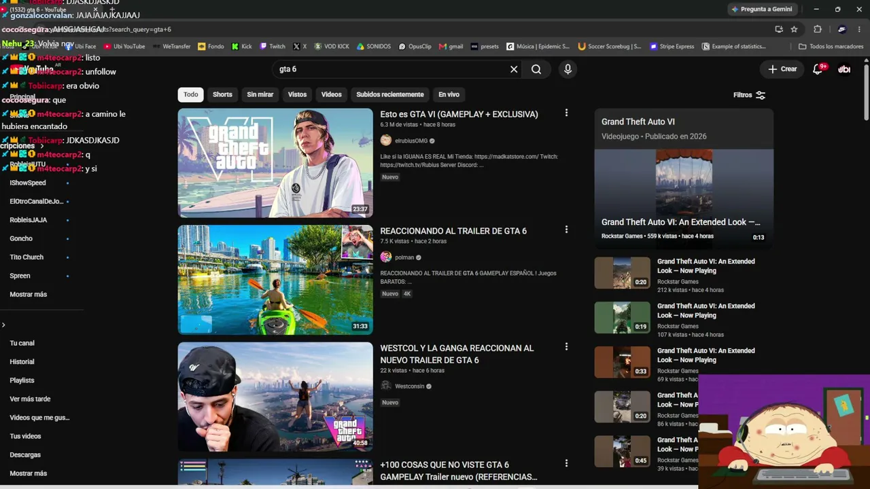Viewport: 870px width, 489px height.
Task: Bookmark this page with the star icon
Action: (794, 29)
